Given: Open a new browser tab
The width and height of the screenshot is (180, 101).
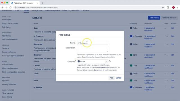Looking at the screenshot, I should (x=42, y=3).
